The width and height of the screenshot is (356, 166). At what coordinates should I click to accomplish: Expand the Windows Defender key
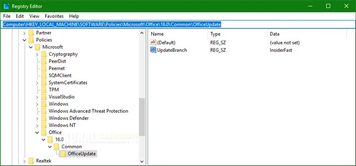pyautogui.click(x=37, y=118)
